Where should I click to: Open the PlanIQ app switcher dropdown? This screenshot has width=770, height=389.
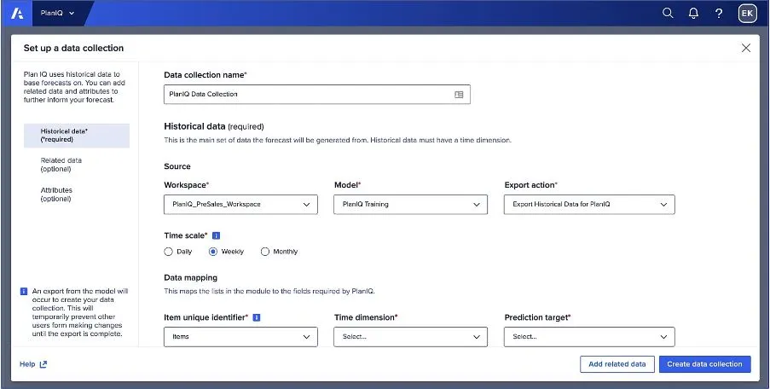[57, 14]
